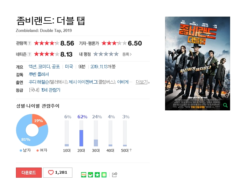Image resolution: width=243 pixels, height=194 pixels.
Task: Set my rating on the gray stars
Action: point(106,54)
